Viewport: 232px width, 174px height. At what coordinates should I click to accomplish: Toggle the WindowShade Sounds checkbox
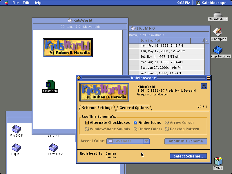point(87,129)
